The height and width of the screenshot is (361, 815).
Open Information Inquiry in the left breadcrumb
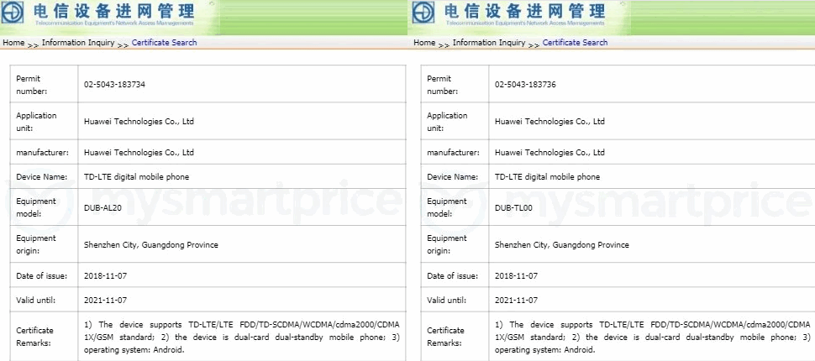click(78, 43)
